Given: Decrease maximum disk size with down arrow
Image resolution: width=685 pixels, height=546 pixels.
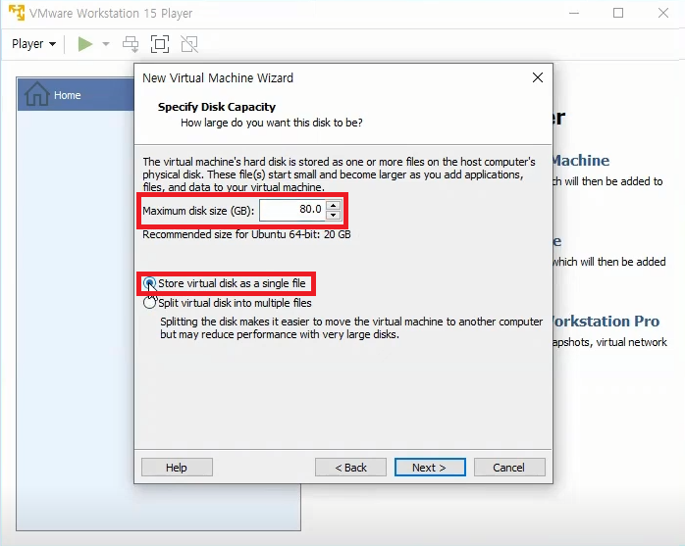Looking at the screenshot, I should click(334, 216).
